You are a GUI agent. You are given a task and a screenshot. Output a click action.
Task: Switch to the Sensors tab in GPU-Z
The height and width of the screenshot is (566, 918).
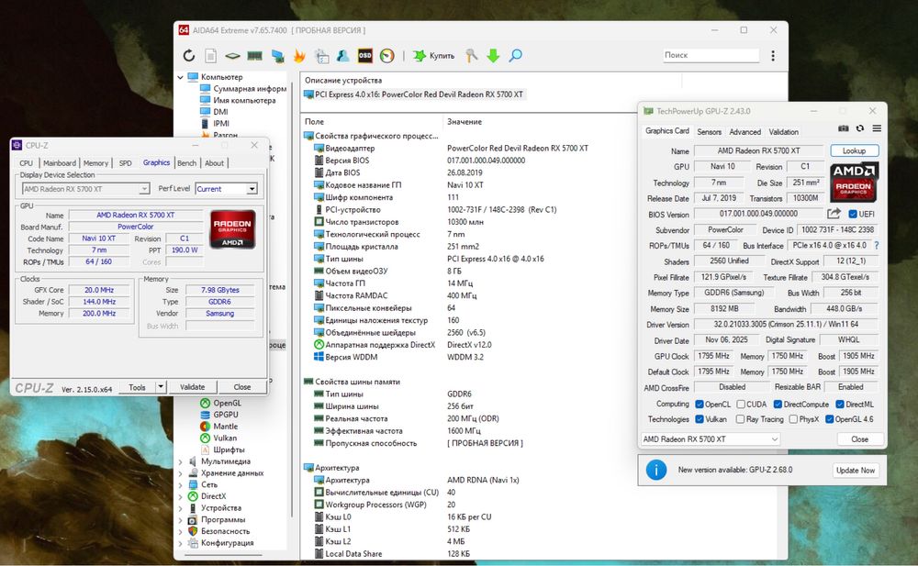709,132
